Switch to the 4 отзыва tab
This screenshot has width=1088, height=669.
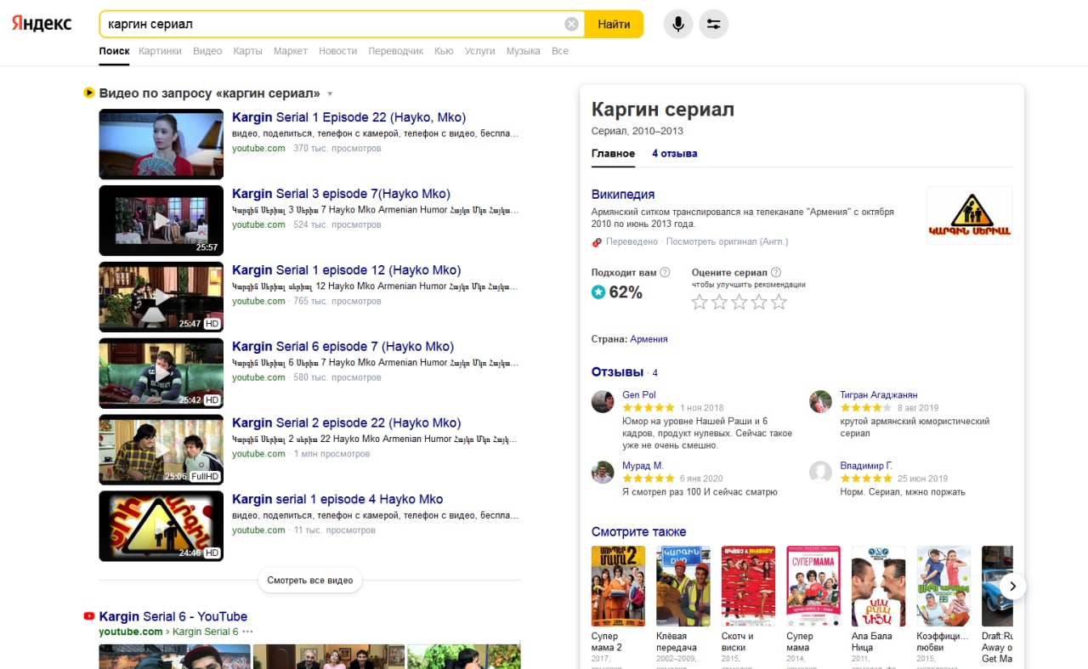[x=675, y=154]
